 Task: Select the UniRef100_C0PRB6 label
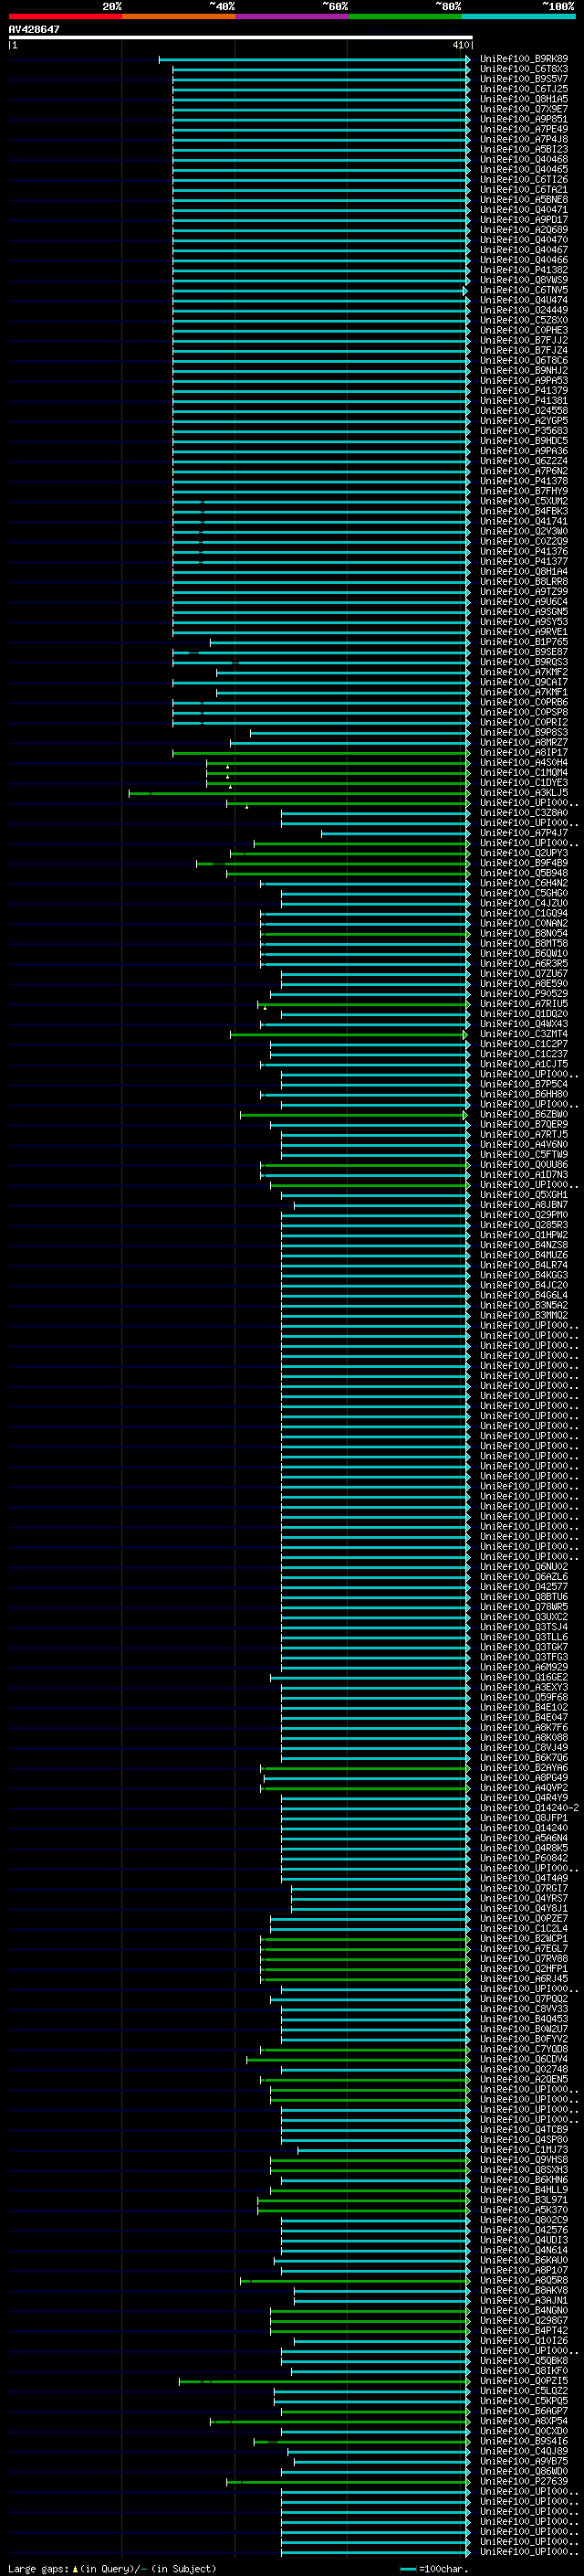click(524, 702)
